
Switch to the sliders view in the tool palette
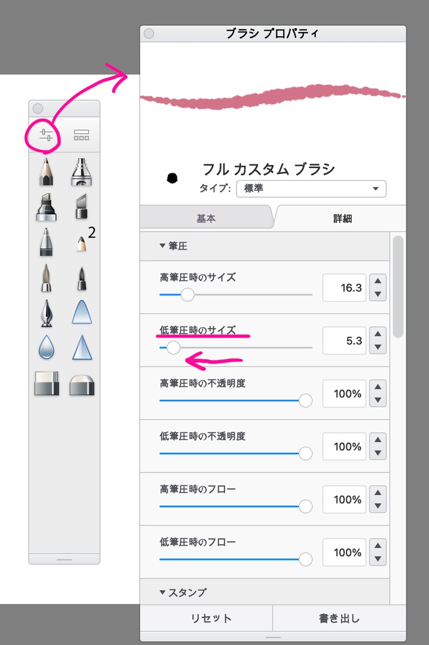coord(47,134)
